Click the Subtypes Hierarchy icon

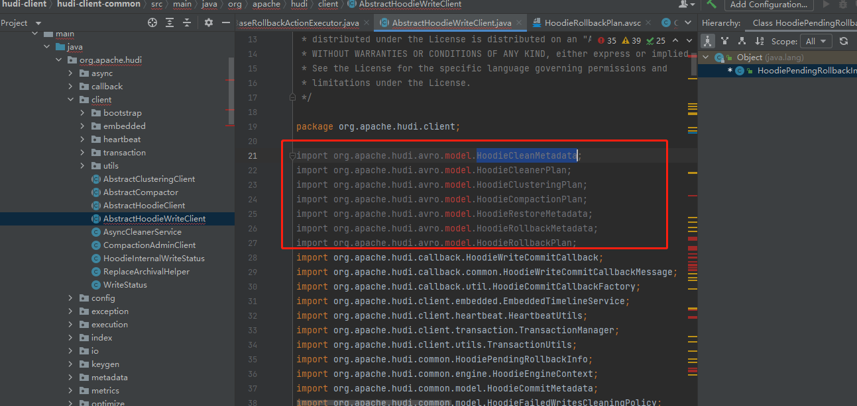coord(742,41)
